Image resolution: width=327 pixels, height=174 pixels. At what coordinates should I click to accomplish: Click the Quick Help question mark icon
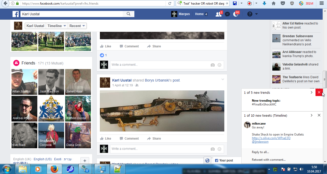tap(250, 14)
